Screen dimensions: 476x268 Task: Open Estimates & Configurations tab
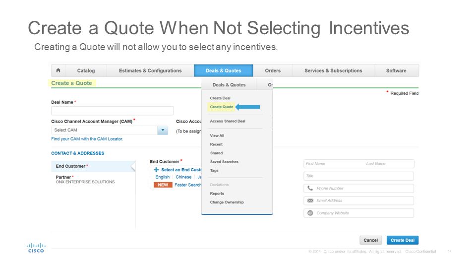click(x=150, y=70)
